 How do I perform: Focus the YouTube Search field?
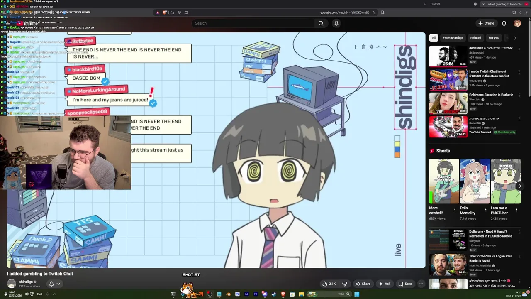pyautogui.click(x=253, y=23)
